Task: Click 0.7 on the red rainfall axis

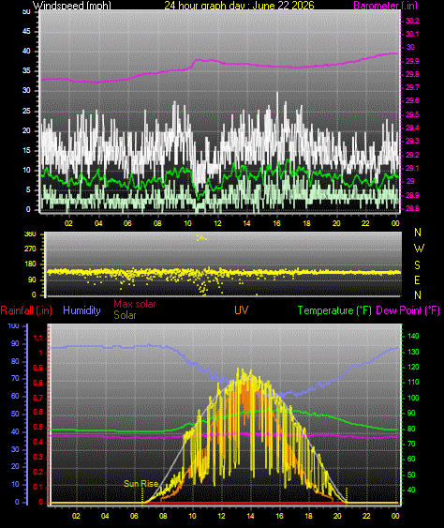Action: (38, 398)
